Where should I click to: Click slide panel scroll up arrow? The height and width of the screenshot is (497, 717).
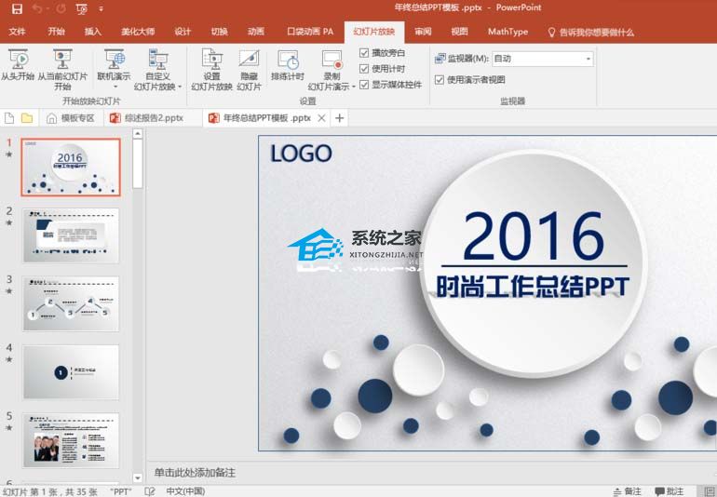[x=137, y=133]
